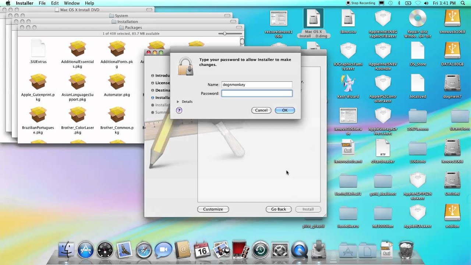Select usblion drive on desktop

(452, 213)
